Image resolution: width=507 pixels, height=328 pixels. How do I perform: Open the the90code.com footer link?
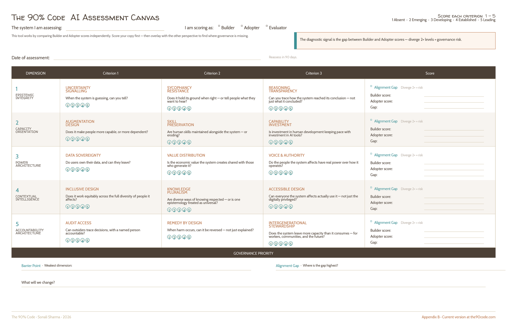[483, 317]
